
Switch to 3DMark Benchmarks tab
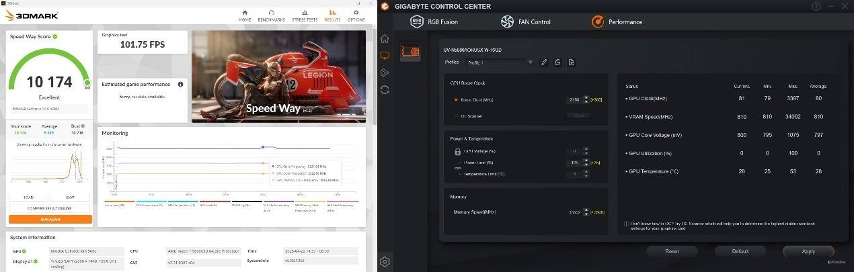(271, 15)
